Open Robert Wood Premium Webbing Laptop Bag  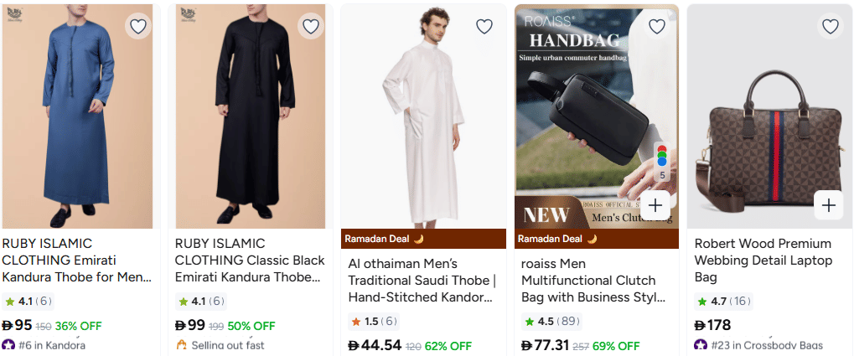(x=763, y=260)
